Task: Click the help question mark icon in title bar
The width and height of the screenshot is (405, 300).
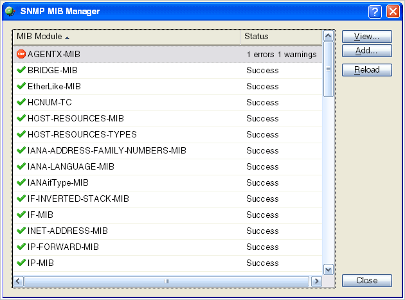Action: (375, 12)
